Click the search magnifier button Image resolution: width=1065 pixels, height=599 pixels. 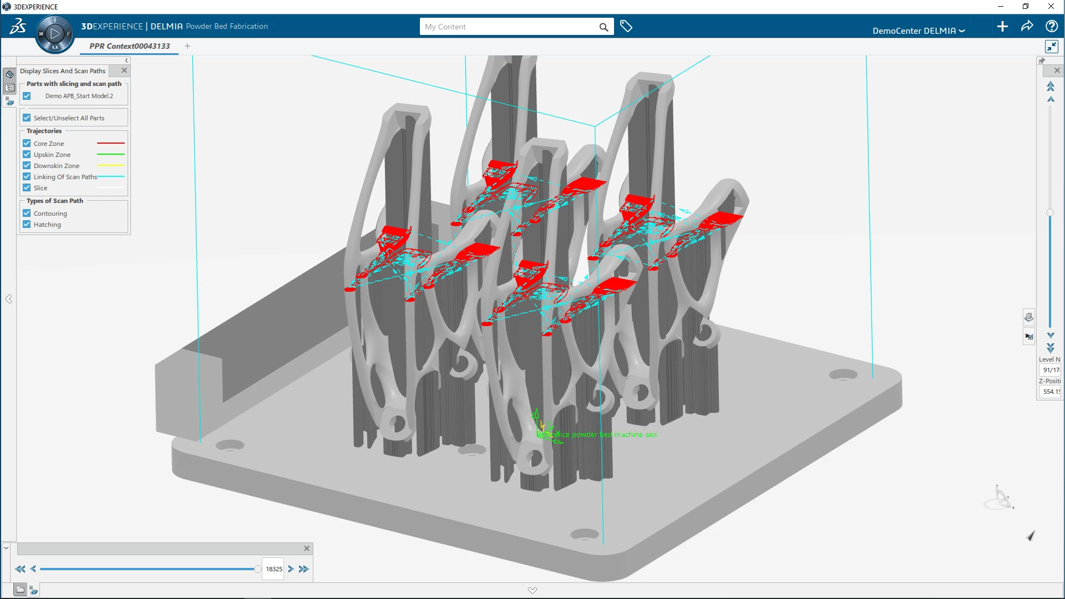tap(603, 27)
